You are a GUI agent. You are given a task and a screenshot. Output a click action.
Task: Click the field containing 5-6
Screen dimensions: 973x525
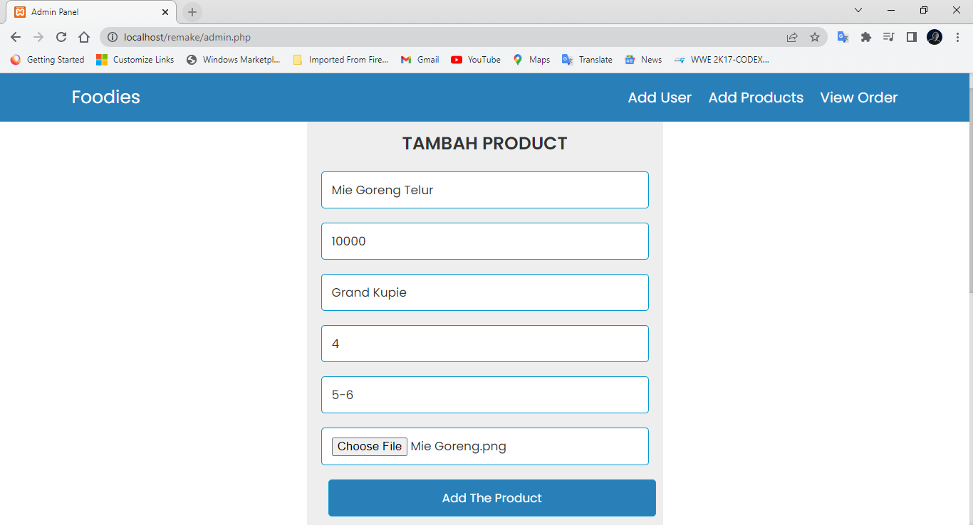tap(485, 395)
